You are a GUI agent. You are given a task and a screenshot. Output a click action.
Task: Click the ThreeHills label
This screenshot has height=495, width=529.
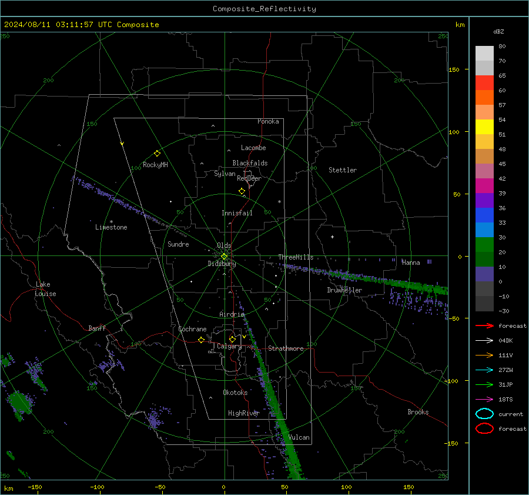[296, 257]
